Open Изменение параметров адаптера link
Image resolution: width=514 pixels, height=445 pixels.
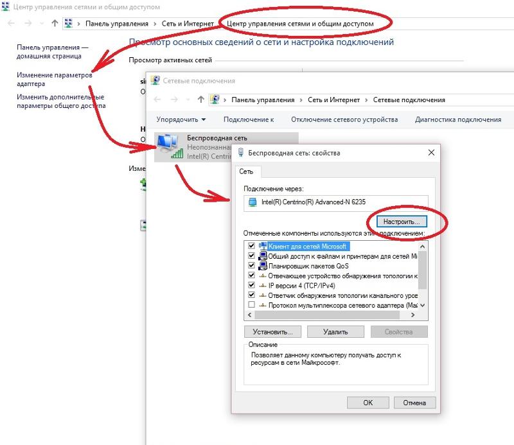(55, 79)
